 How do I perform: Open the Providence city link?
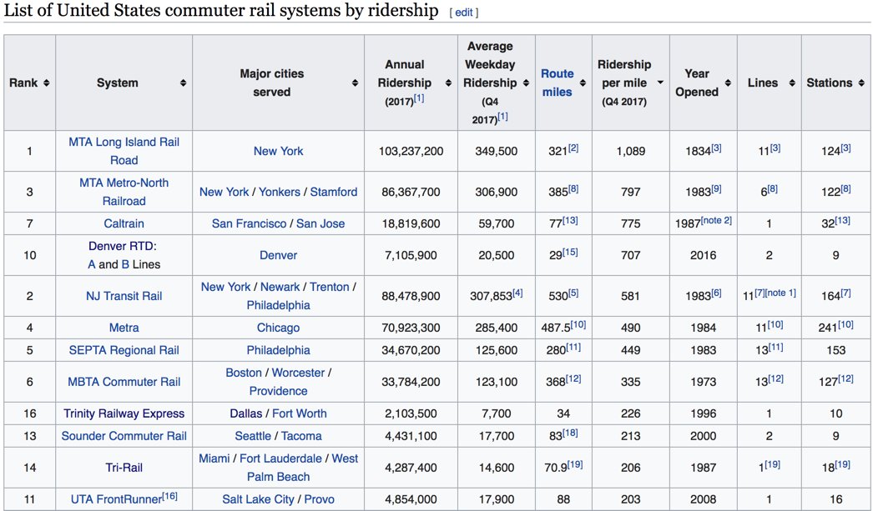pyautogui.click(x=279, y=391)
